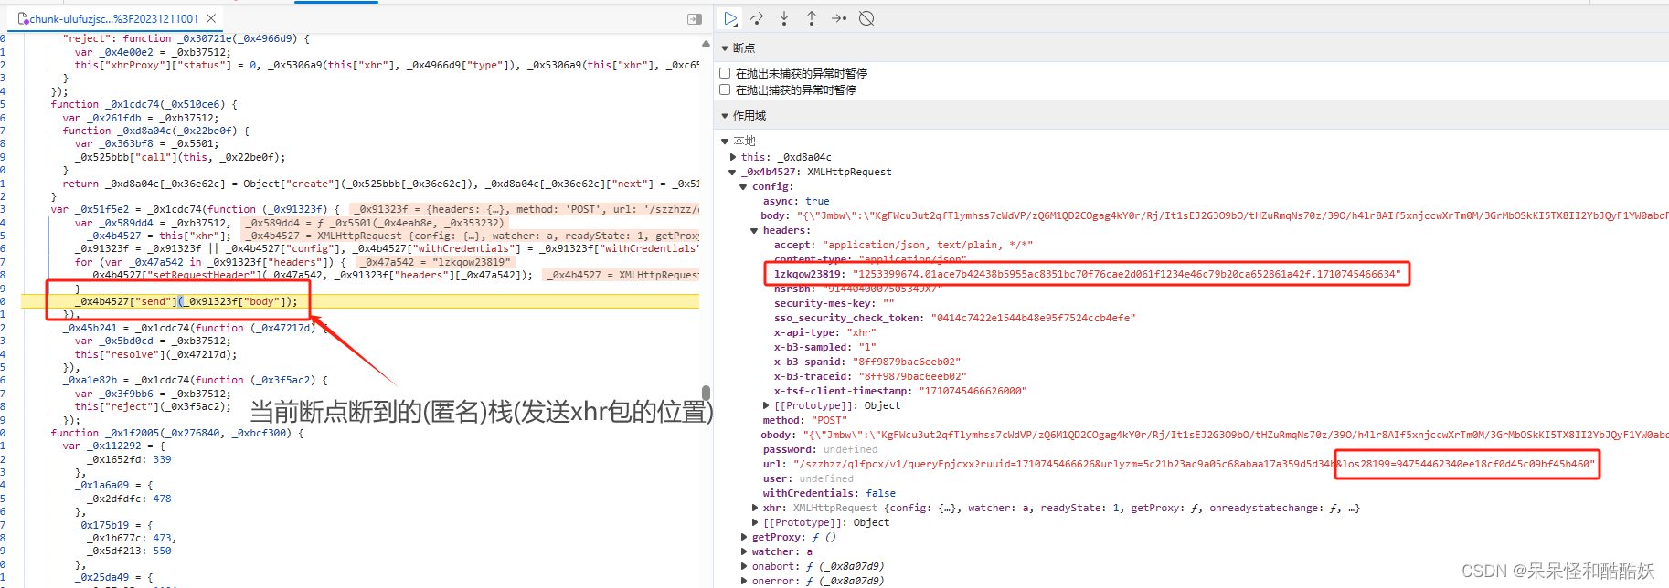This screenshot has width=1669, height=588.
Task: Collapse the headers: object node
Action: click(754, 230)
